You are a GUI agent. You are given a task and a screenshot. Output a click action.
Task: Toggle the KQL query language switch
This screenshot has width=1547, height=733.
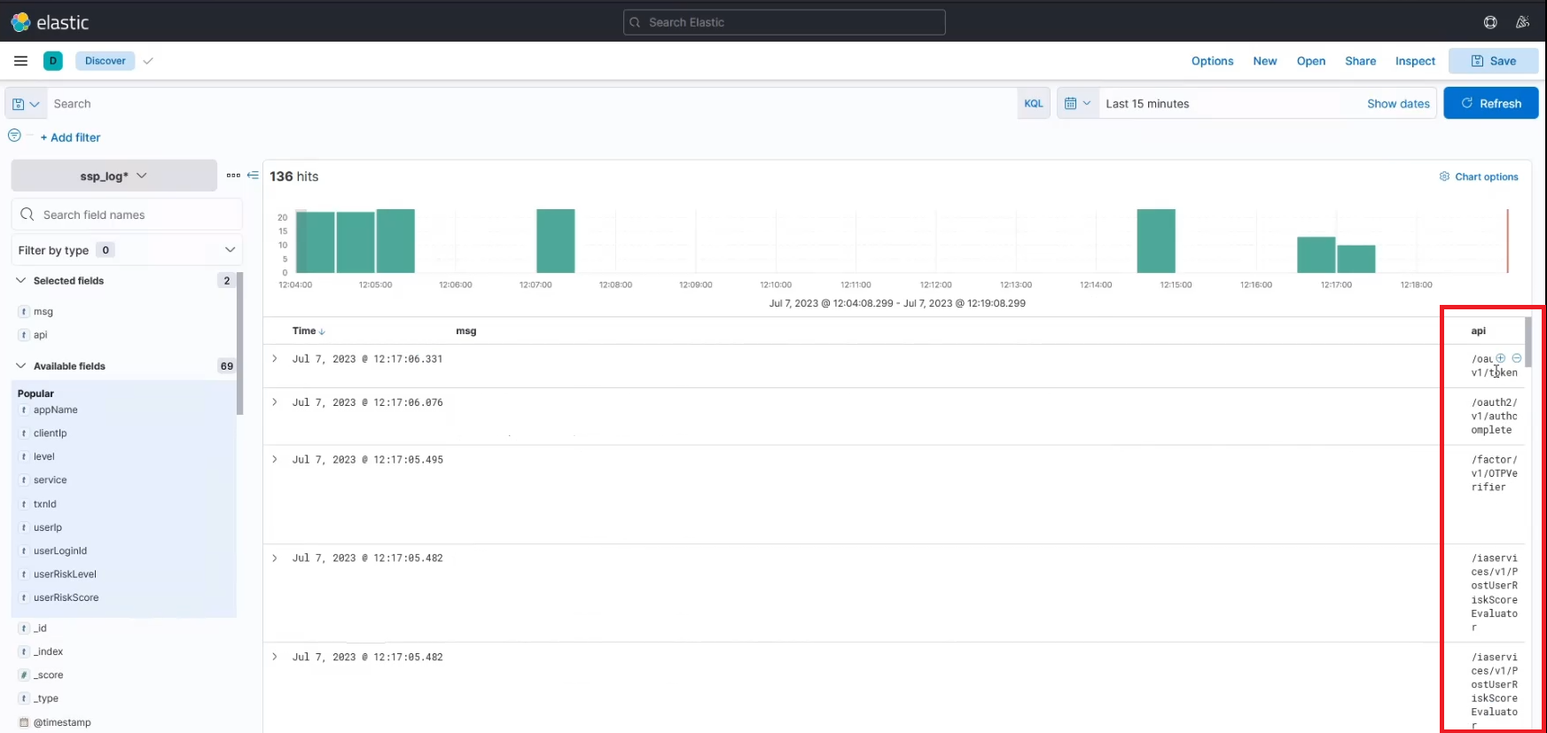pyautogui.click(x=1034, y=104)
